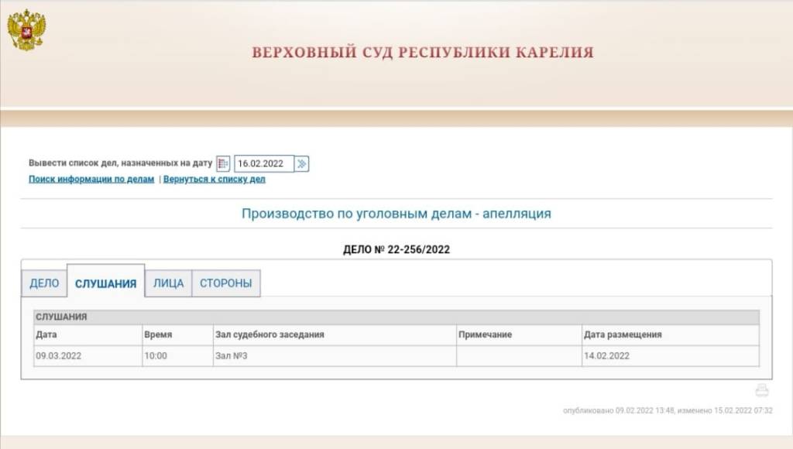The height and width of the screenshot is (449, 793).
Task: Click the 'Верховный суд Республики Карелия' title
Action: click(422, 53)
